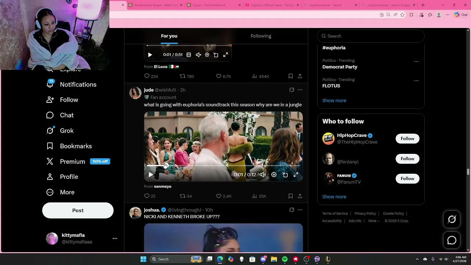This screenshot has height=265, width=471.
Task: Go to Bookmarks in the sidebar
Action: (x=69, y=146)
